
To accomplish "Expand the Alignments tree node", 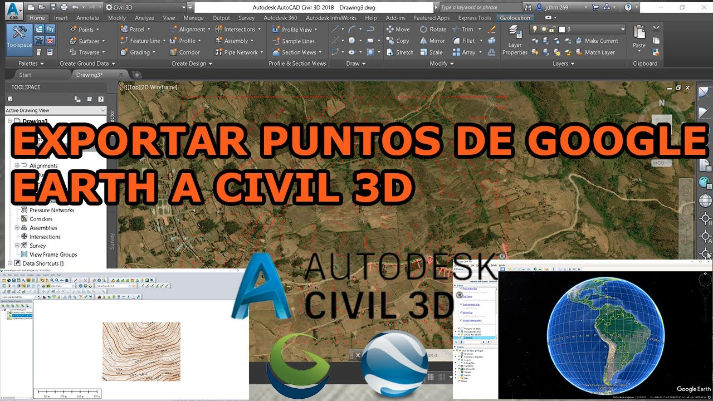I will pyautogui.click(x=17, y=165).
